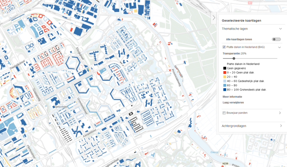The image size is (287, 167).
Task: Open the Meer informatie link
Action: click(x=232, y=96)
